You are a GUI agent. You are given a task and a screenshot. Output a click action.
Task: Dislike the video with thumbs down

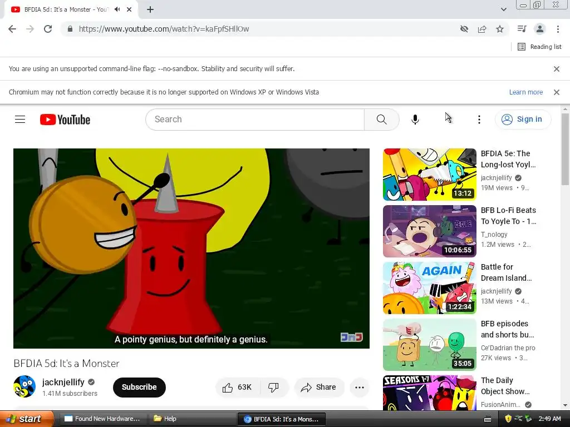(x=274, y=388)
